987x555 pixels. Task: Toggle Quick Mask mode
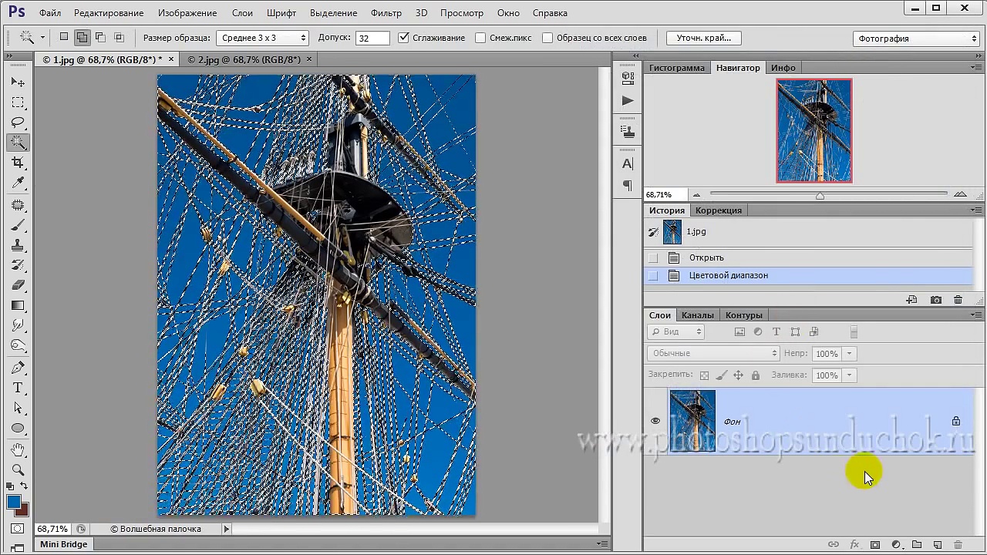point(18,529)
